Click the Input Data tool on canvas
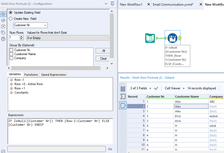Image resolution: width=224 pixels, height=153 pixels. tap(150, 38)
